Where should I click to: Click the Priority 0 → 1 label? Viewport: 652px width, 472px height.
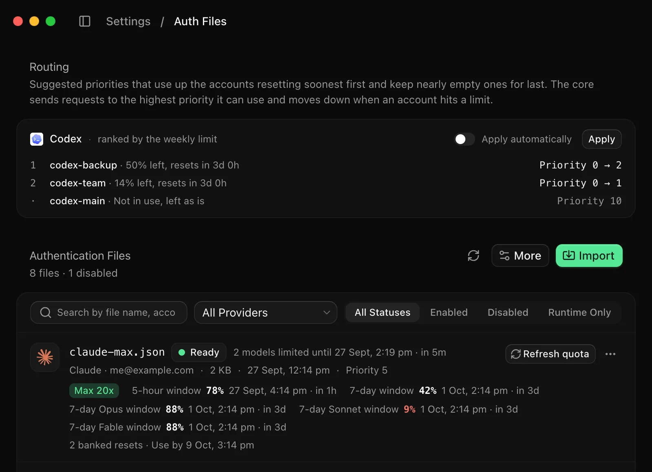click(x=580, y=183)
